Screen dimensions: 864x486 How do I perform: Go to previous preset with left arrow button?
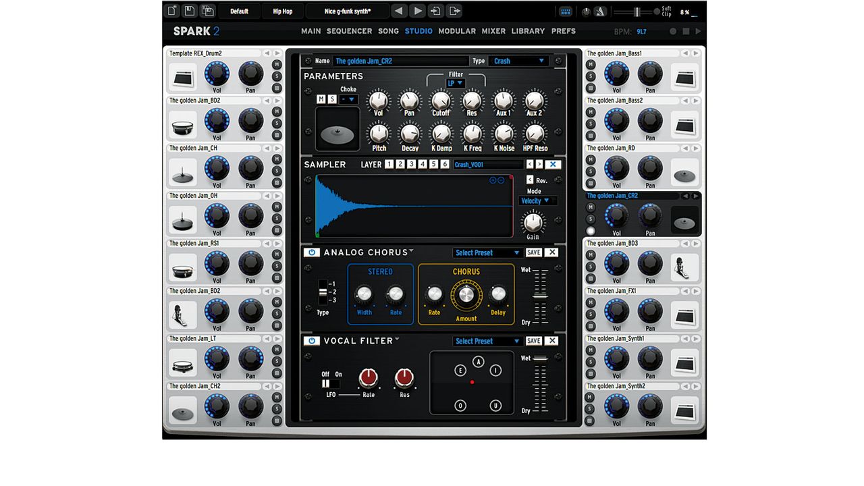click(x=400, y=11)
